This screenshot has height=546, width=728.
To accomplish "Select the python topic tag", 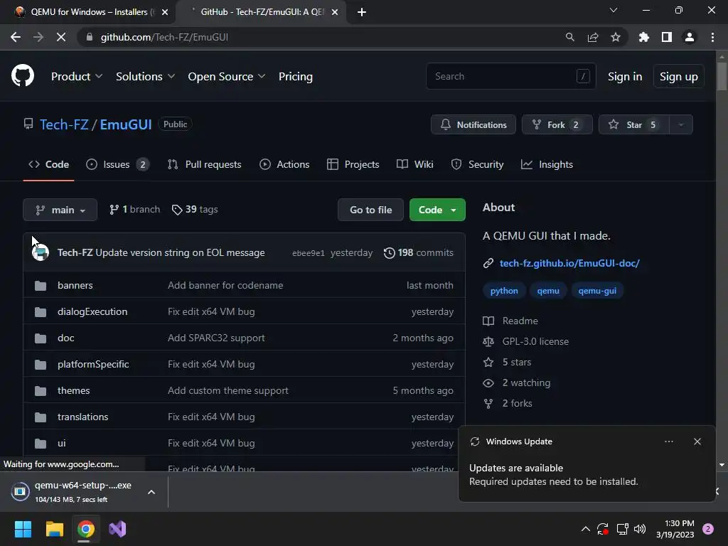I will point(504,291).
